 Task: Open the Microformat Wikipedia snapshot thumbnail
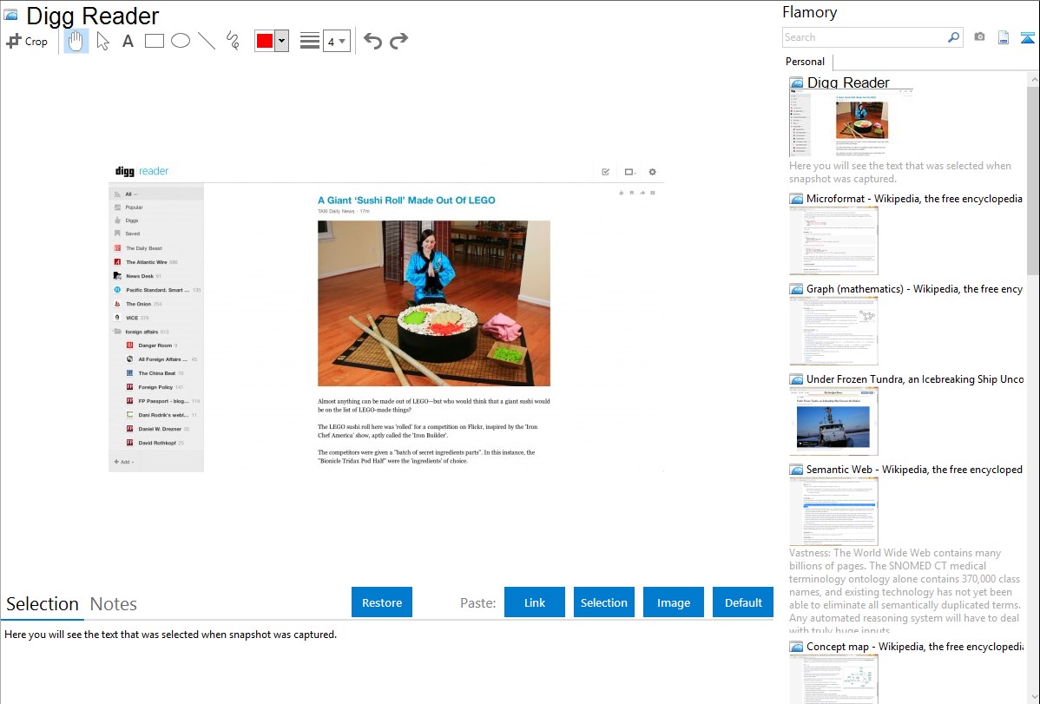click(x=833, y=240)
